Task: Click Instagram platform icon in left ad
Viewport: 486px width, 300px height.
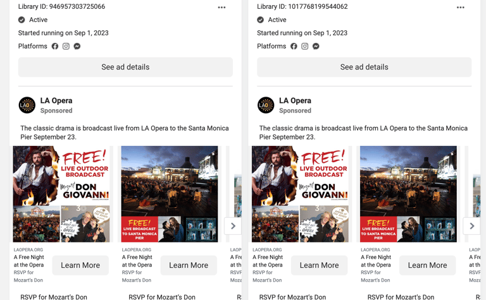Action: click(x=66, y=46)
